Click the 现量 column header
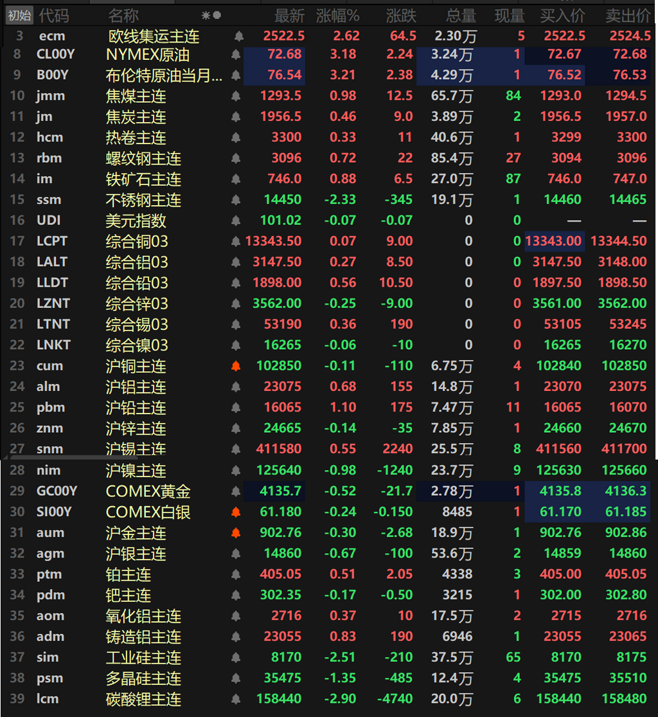The height and width of the screenshot is (717, 658). coord(510,16)
